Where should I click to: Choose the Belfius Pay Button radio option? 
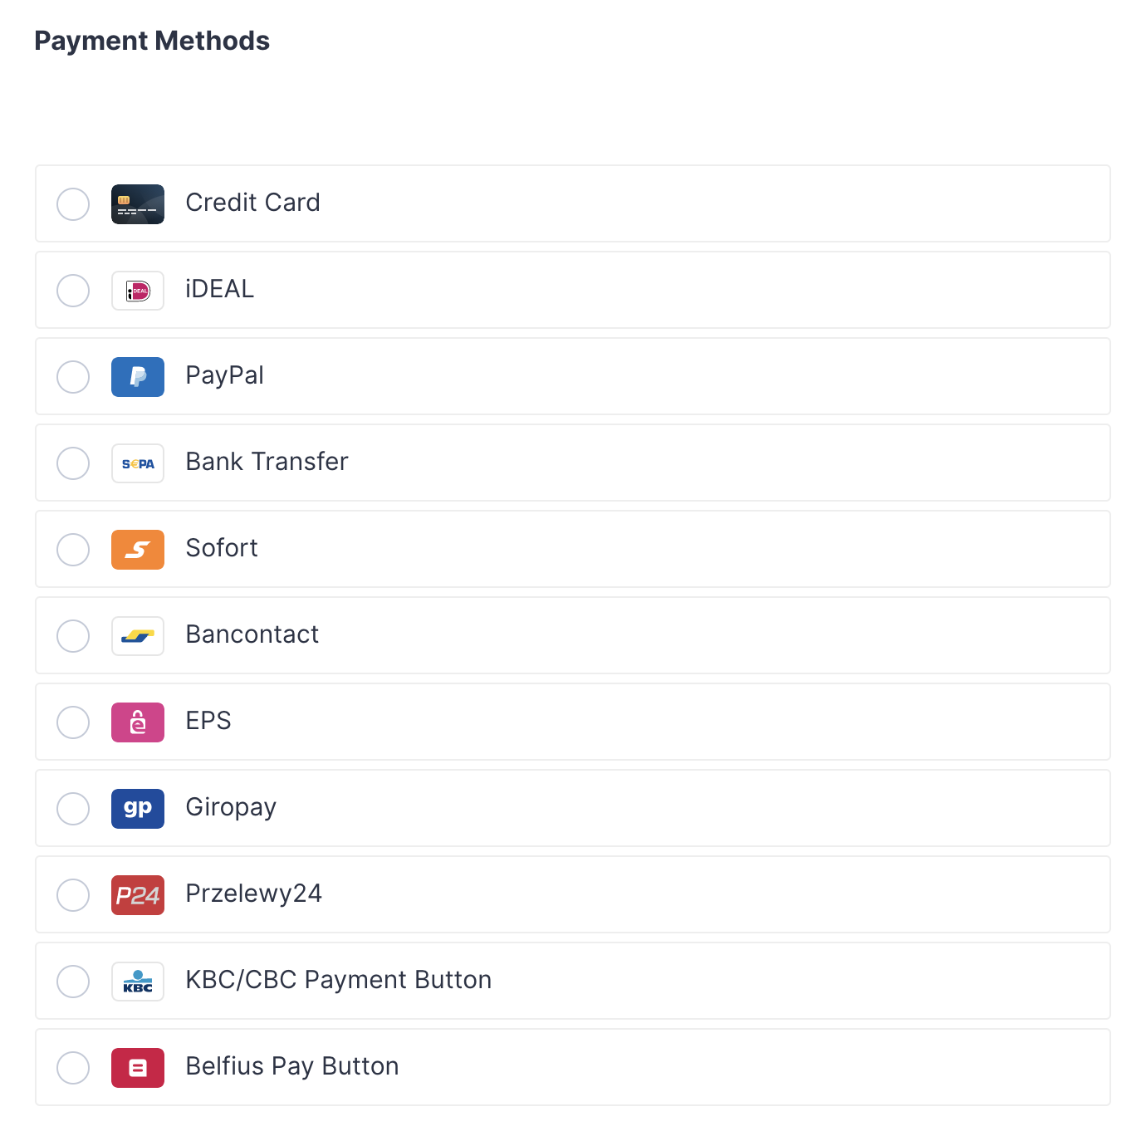point(73,1068)
